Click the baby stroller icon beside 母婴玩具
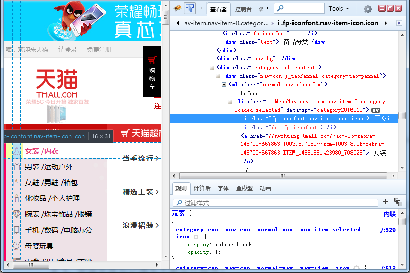The height and width of the screenshot is (273, 410). 16,246
